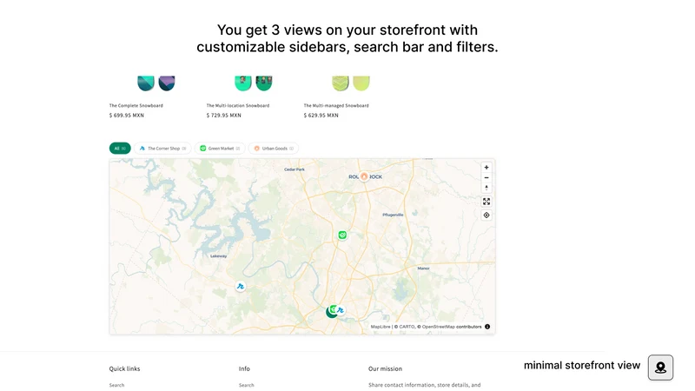This screenshot has width=695, height=391.
Task: Click the blue Corner Shop marker west of the city
Action: point(241,287)
